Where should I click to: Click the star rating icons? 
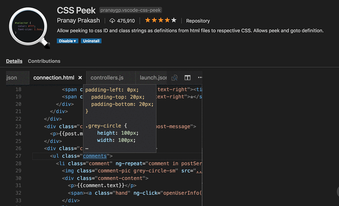click(161, 21)
